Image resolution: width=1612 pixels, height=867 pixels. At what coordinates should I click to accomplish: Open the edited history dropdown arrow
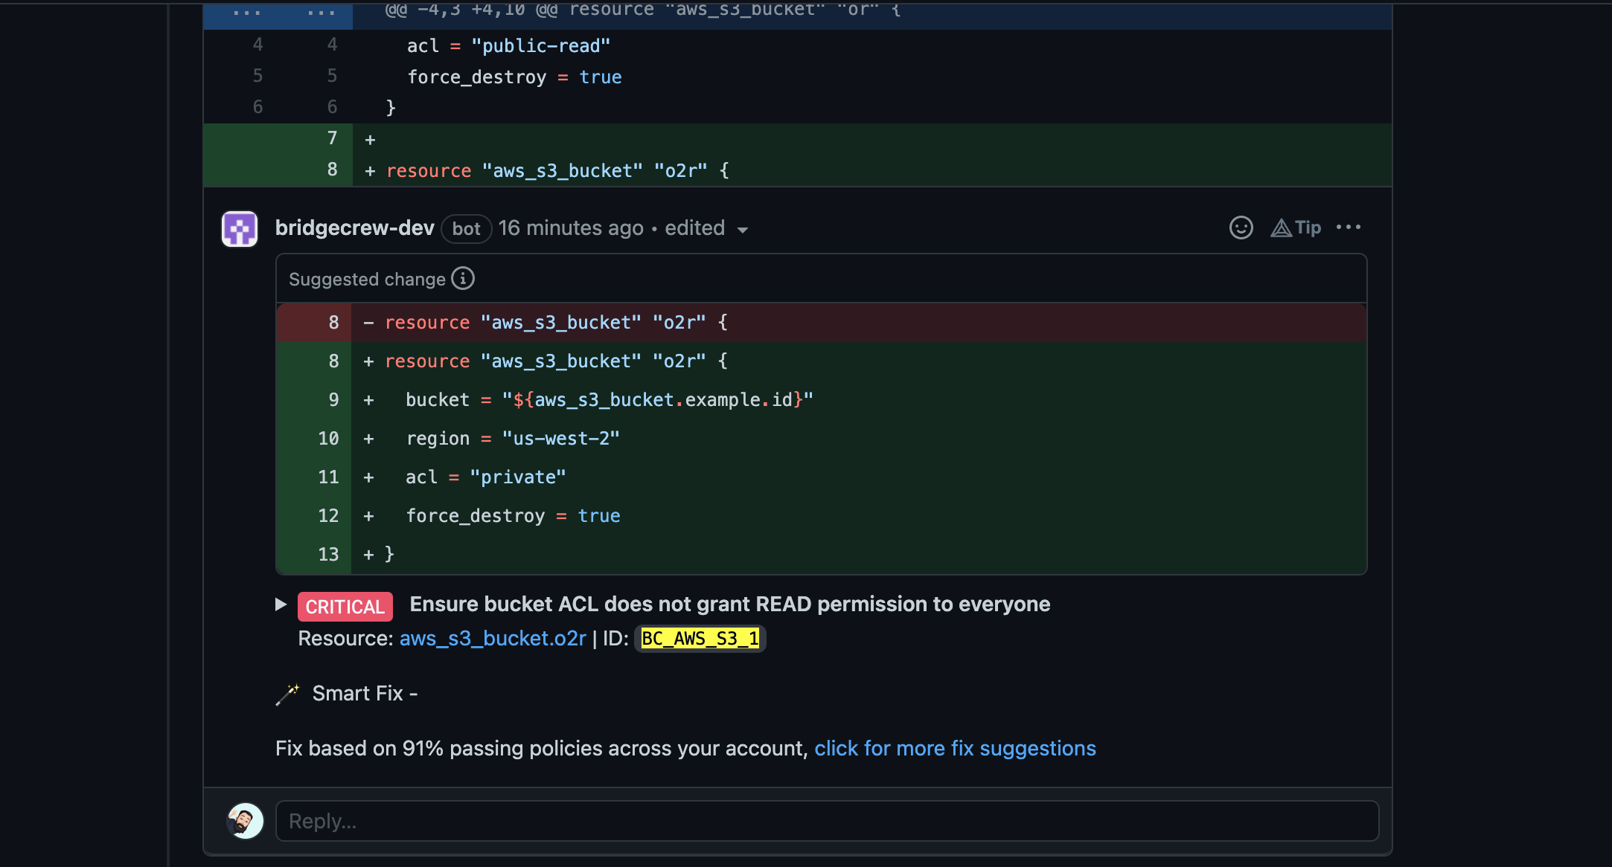742,230
